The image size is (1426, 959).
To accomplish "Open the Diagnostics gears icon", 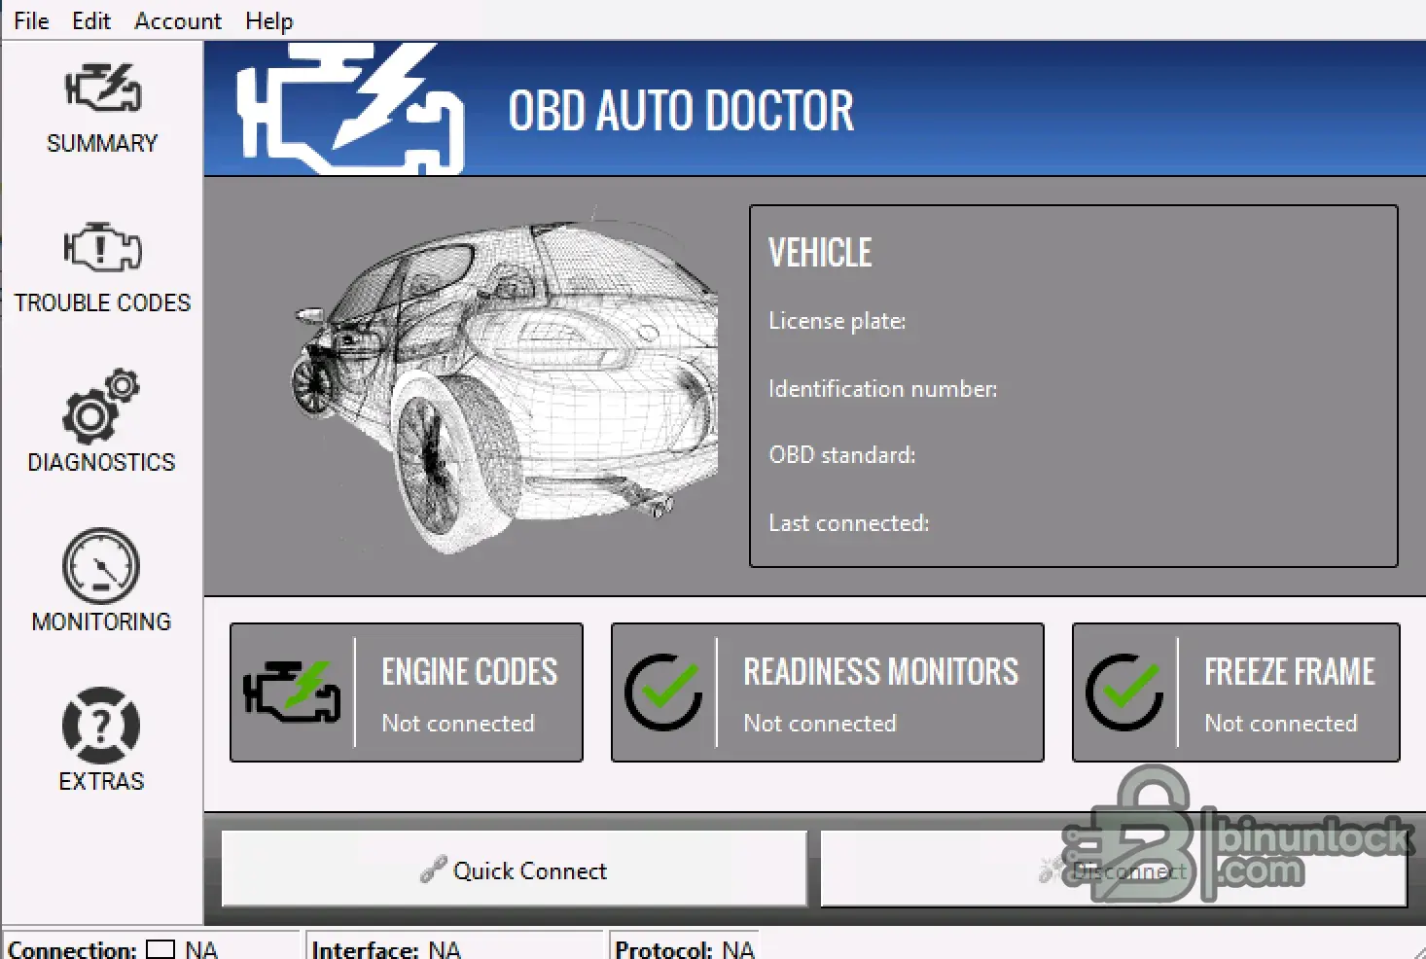I will coord(101,406).
